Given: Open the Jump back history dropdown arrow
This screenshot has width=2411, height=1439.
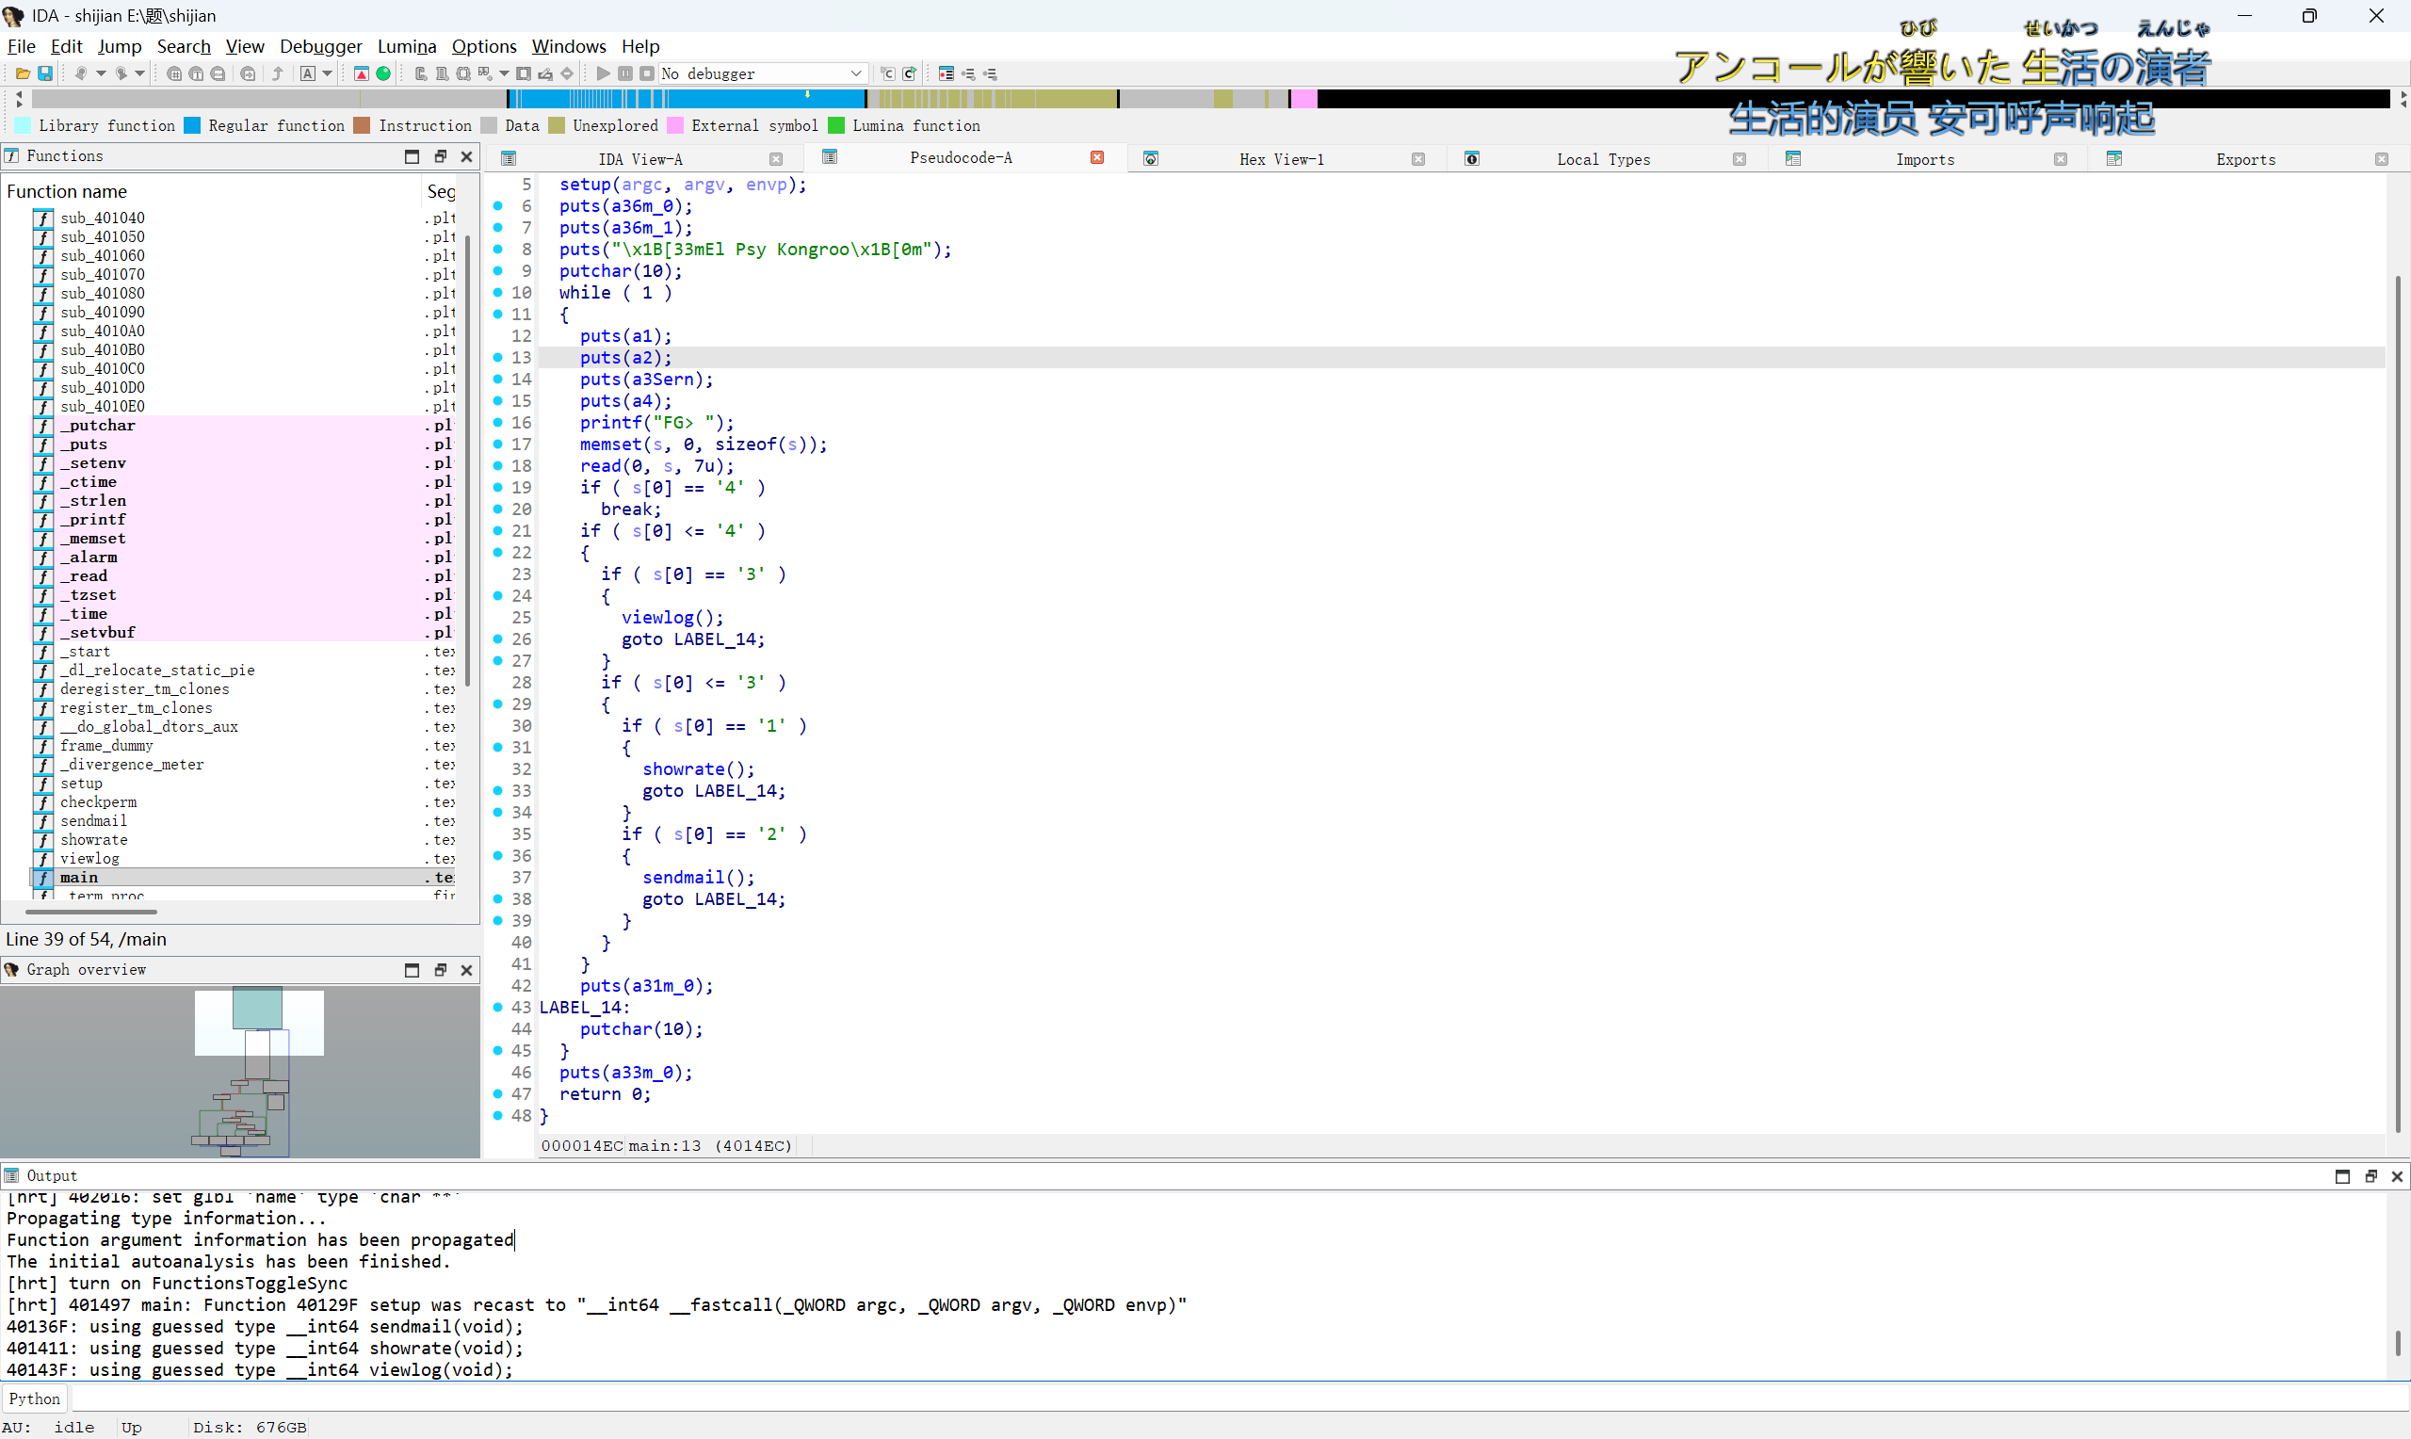Looking at the screenshot, I should (100, 73).
